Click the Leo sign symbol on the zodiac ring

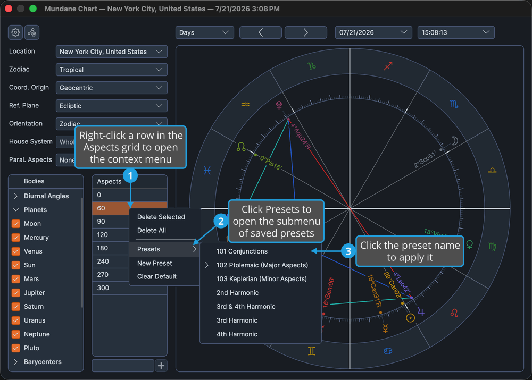(x=454, y=313)
